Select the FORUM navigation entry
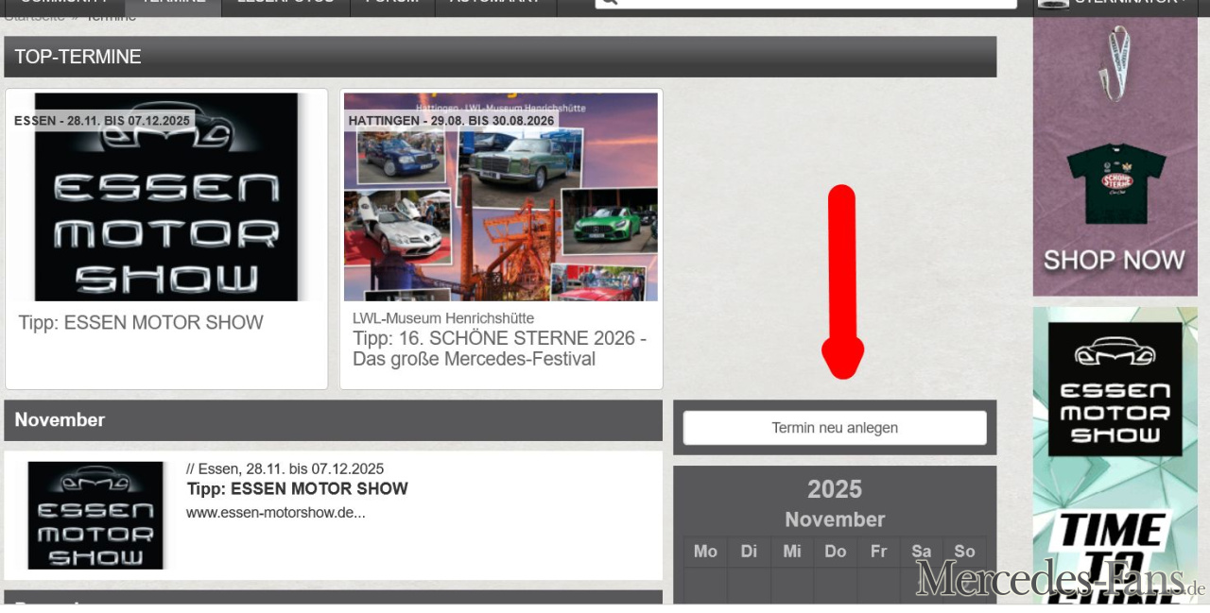Image resolution: width=1210 pixels, height=613 pixels. click(x=389, y=3)
